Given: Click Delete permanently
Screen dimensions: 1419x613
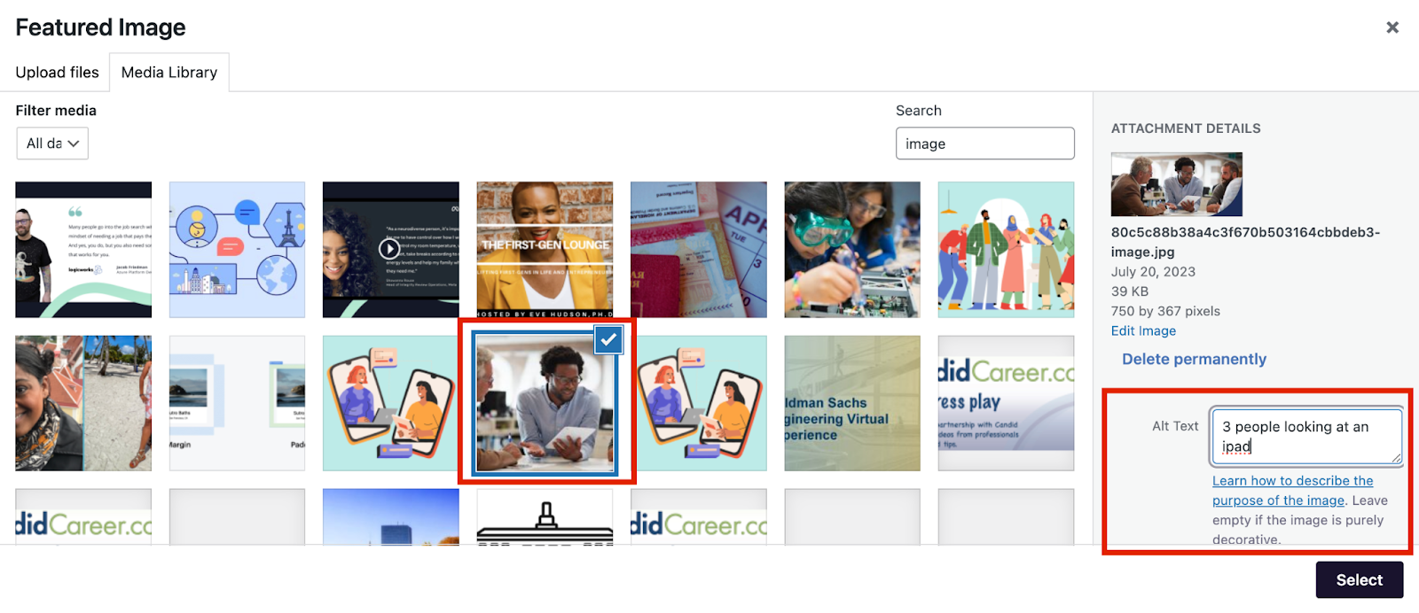Looking at the screenshot, I should tap(1194, 359).
